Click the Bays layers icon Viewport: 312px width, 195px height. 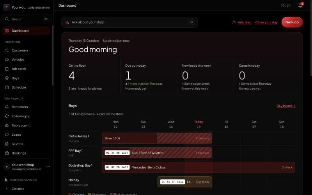(x=7, y=78)
